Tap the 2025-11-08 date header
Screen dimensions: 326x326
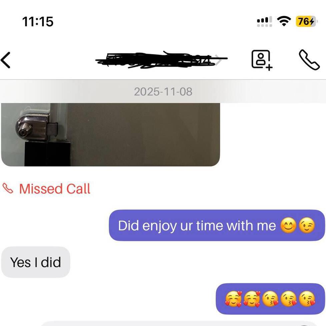pyautogui.click(x=163, y=92)
